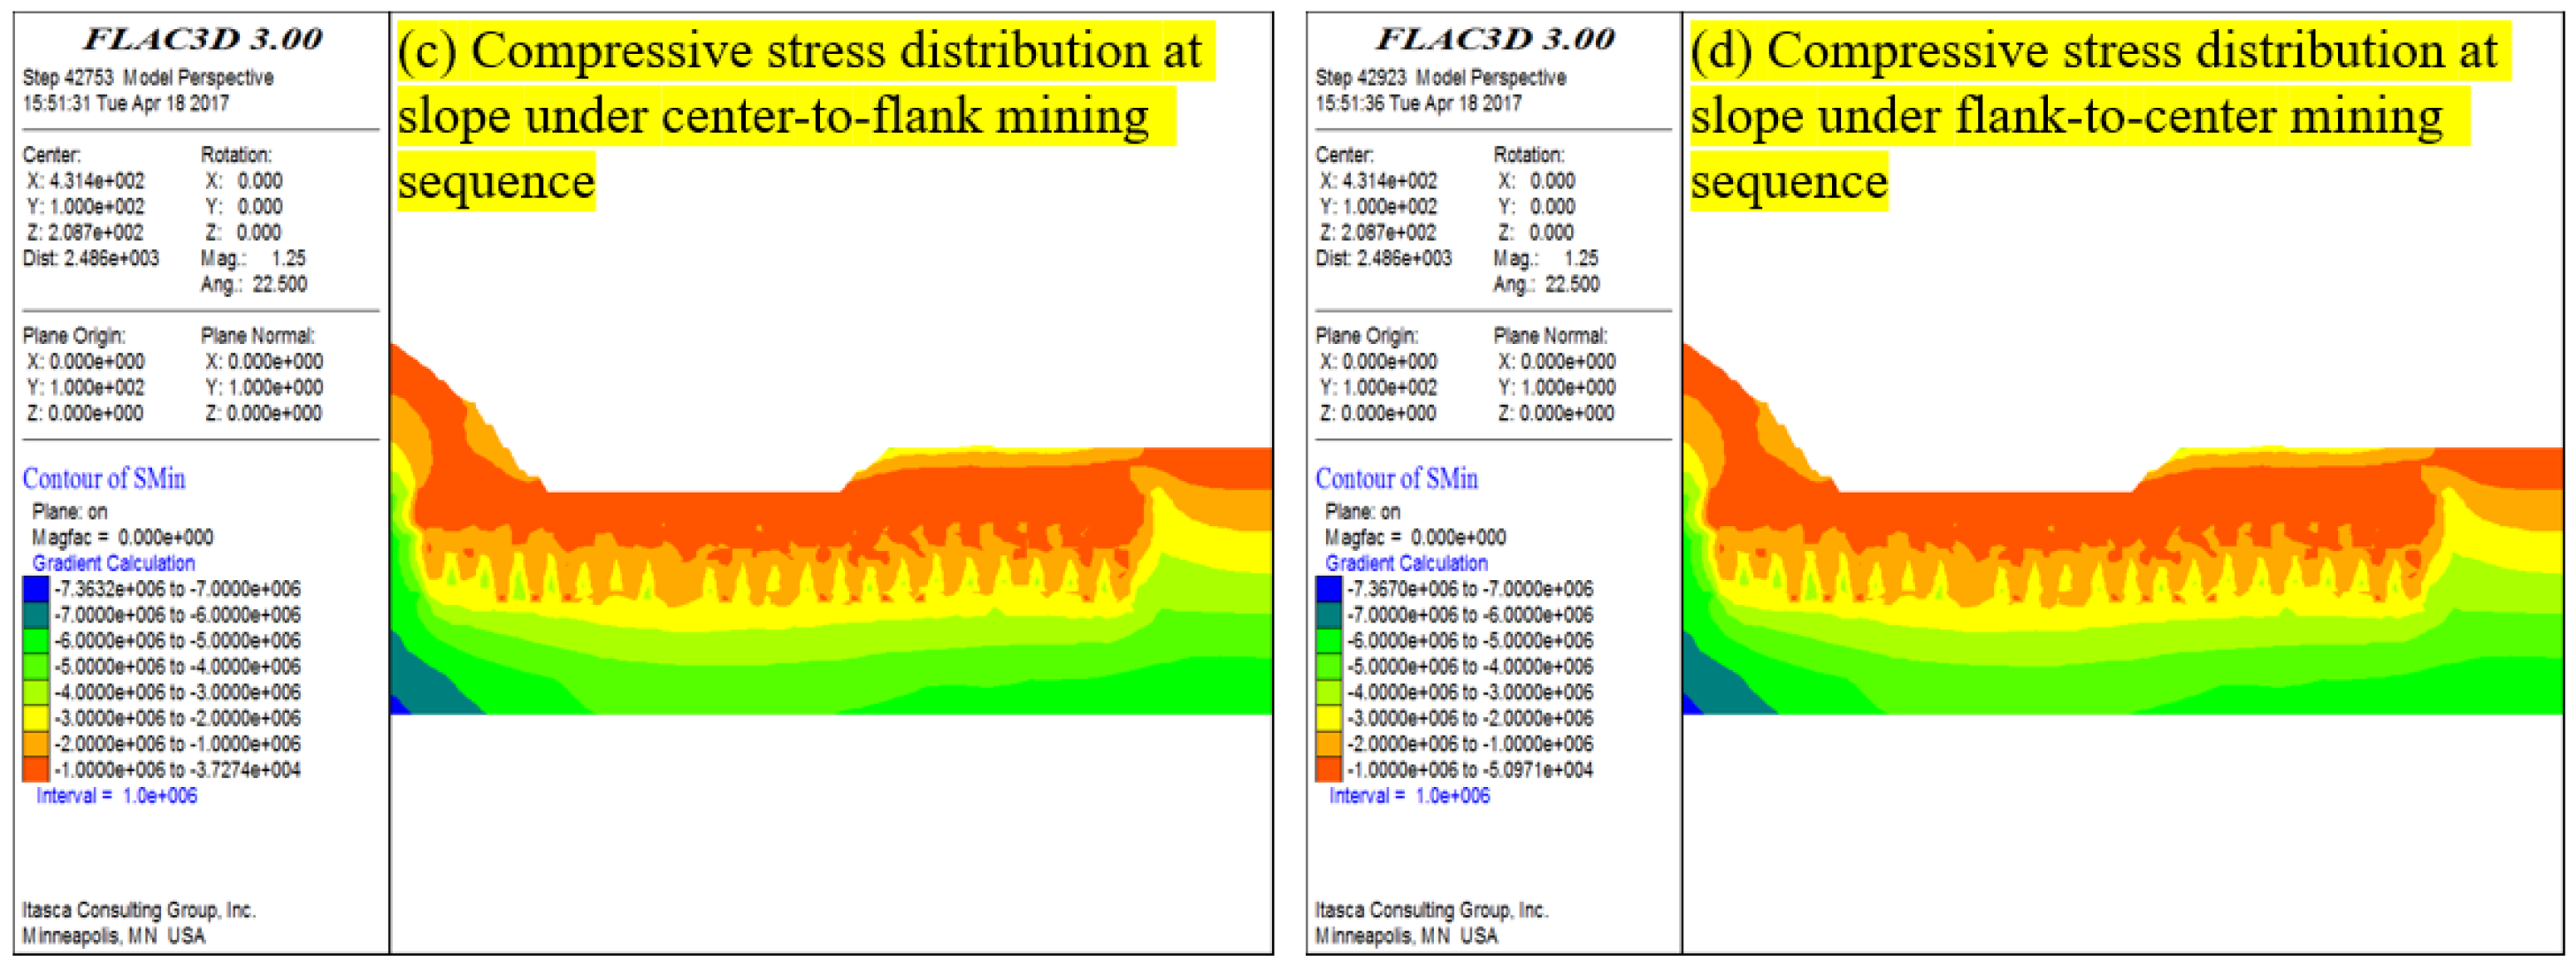Click Plane Normal label in panel (d)
2576x970 pixels.
tap(1550, 336)
